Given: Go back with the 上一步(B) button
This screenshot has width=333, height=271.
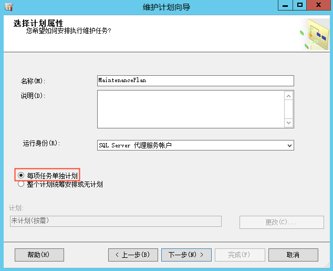Looking at the screenshot, I should pyautogui.click(x=132, y=255).
